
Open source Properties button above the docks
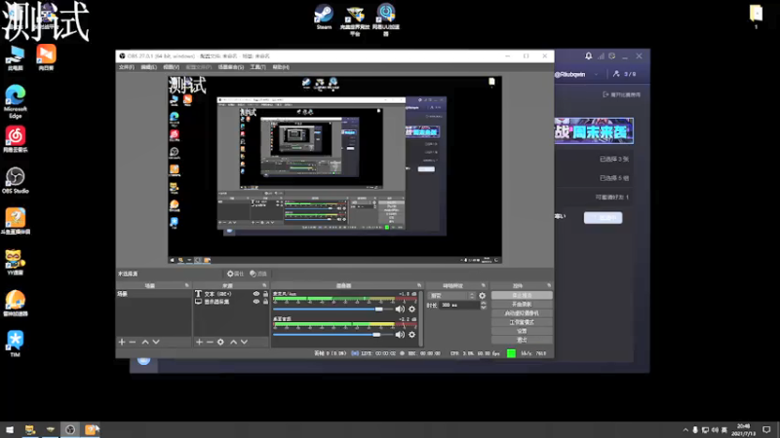point(235,274)
